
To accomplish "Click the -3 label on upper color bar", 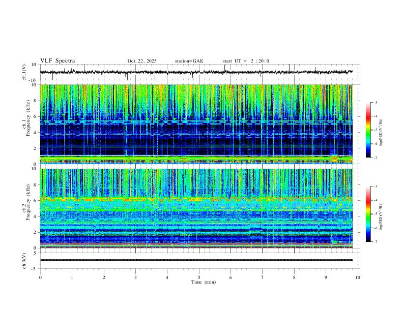I will (375, 102).
